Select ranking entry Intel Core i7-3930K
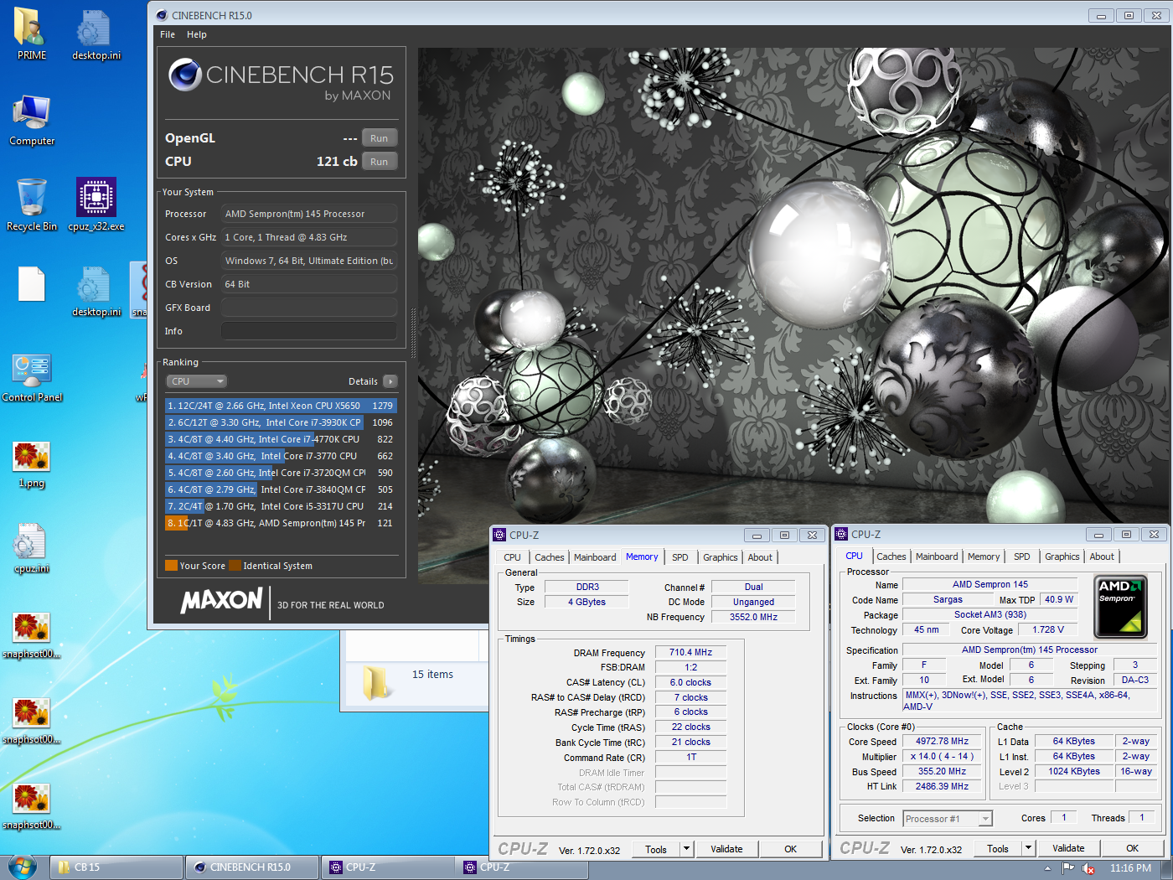Viewport: 1173px width, 880px height. [281, 422]
